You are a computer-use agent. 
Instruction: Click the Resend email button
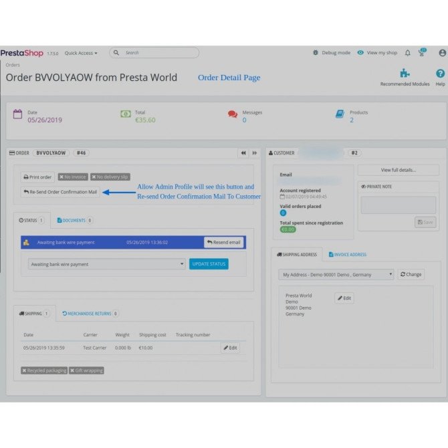(x=224, y=242)
